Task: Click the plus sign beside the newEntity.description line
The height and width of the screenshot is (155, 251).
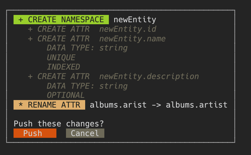Action: (x=30, y=76)
